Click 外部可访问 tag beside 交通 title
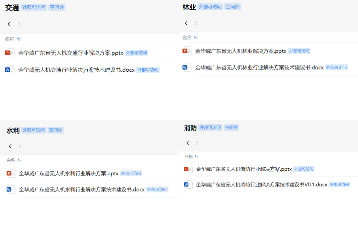 [34, 7]
